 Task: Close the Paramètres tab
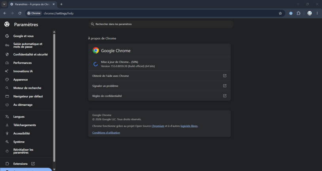click(53, 4)
